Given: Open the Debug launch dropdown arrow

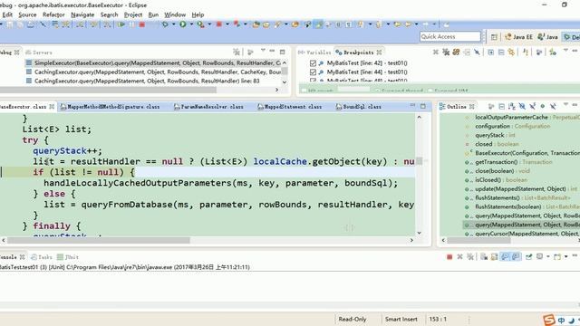Looking at the screenshot, I should 173,24.
